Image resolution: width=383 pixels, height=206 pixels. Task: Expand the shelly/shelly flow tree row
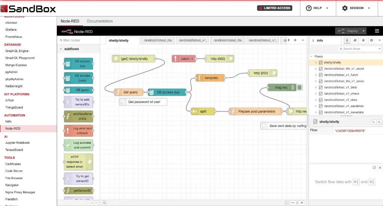coord(316,63)
